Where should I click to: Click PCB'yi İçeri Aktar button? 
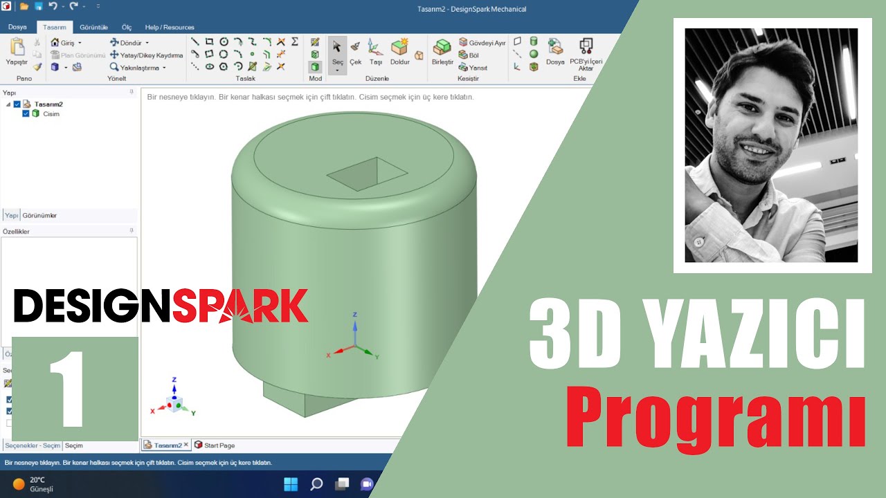coord(586,54)
